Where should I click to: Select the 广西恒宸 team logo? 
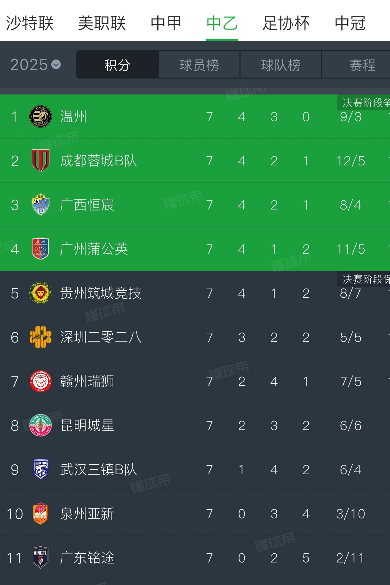pos(39,205)
